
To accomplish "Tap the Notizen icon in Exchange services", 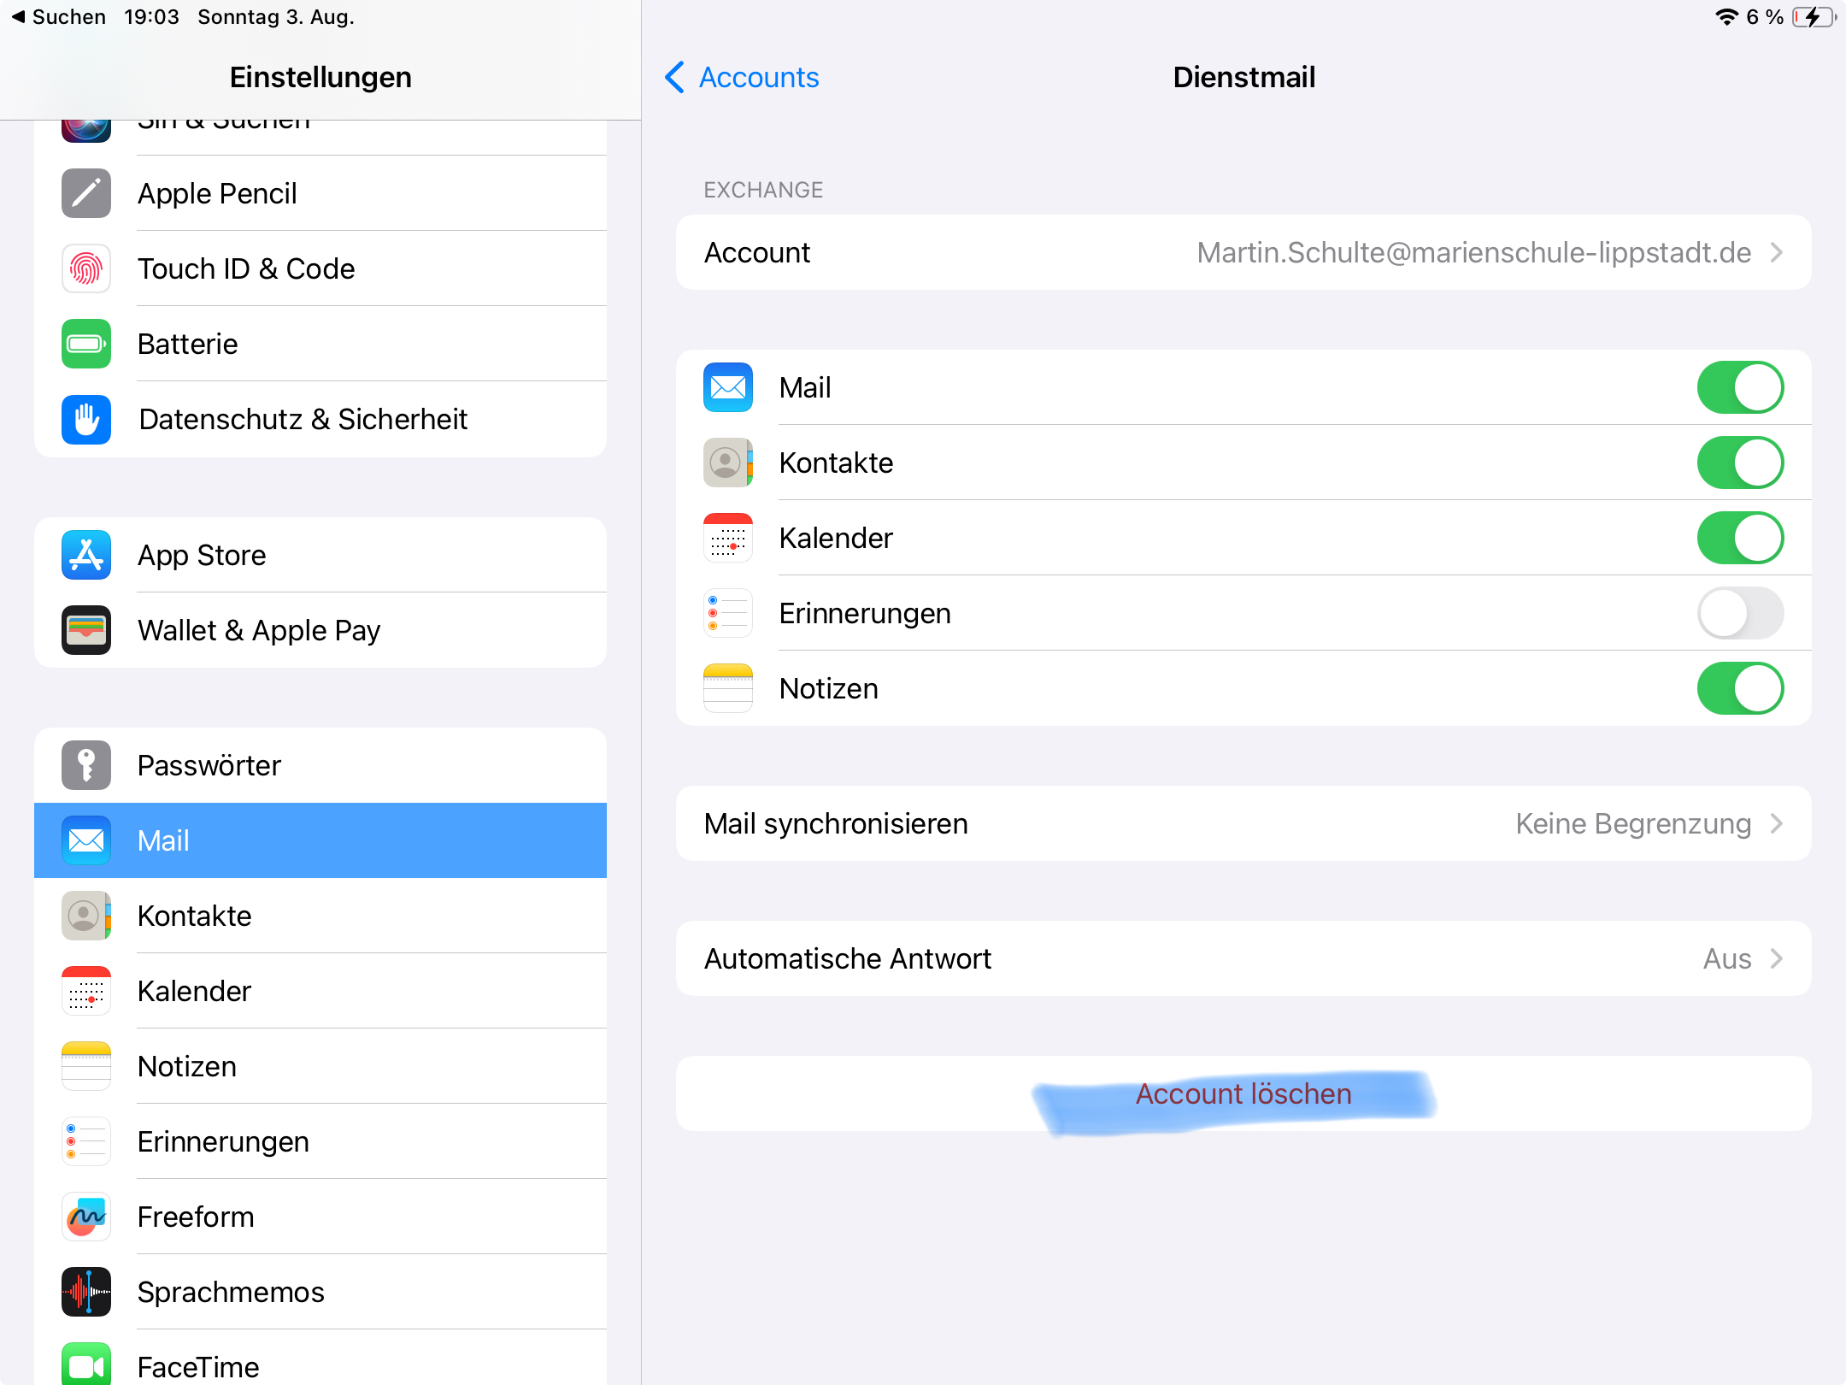I will tap(728, 688).
